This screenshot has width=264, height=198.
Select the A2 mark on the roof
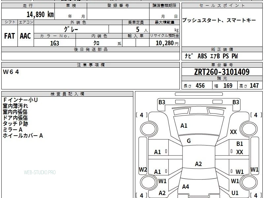198,164
